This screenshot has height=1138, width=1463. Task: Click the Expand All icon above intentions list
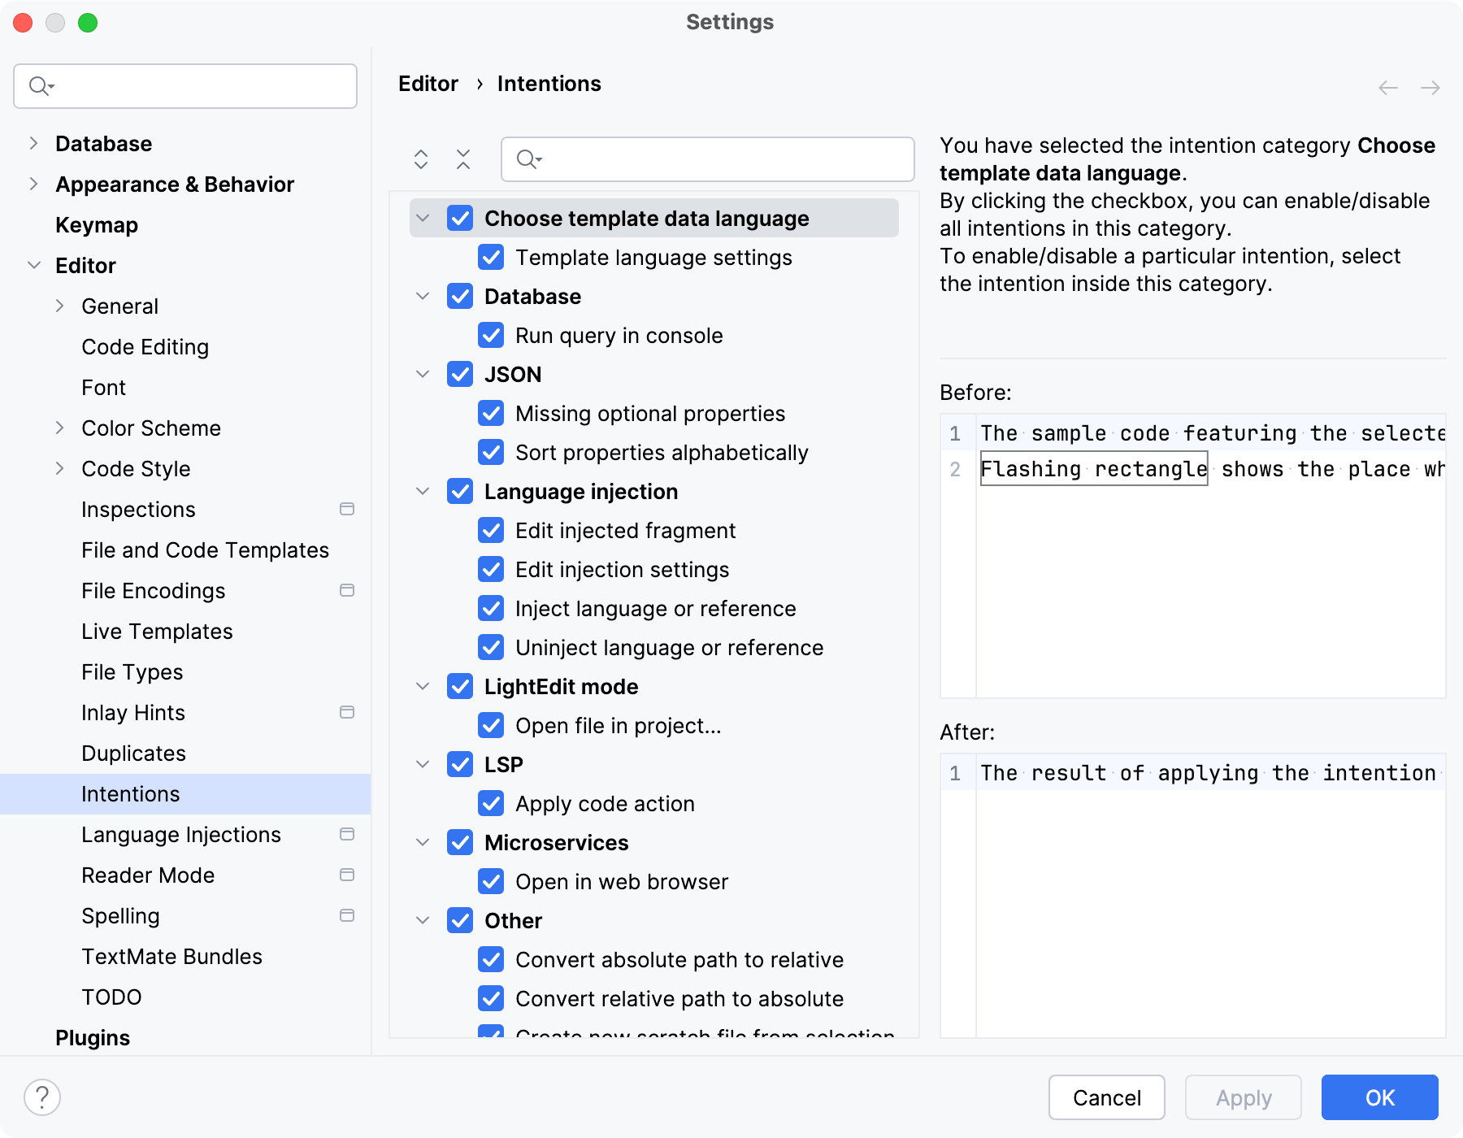click(x=421, y=159)
